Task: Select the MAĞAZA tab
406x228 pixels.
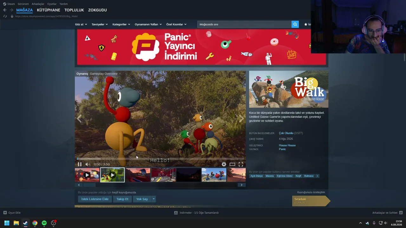Action: point(24,10)
